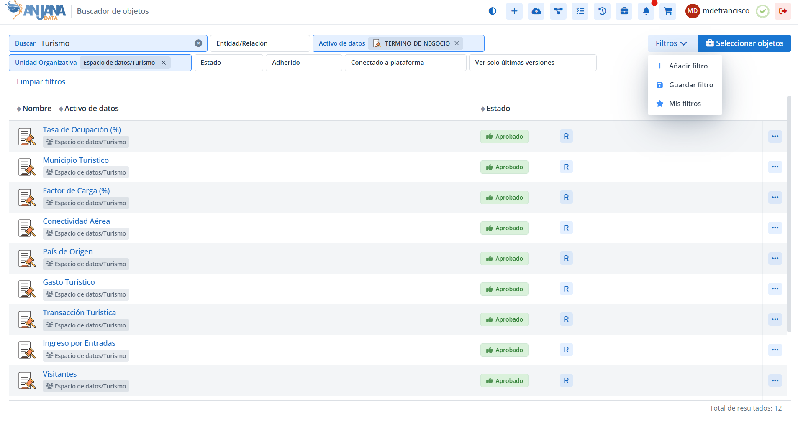
Task: Open the notifications bell
Action: point(646,11)
